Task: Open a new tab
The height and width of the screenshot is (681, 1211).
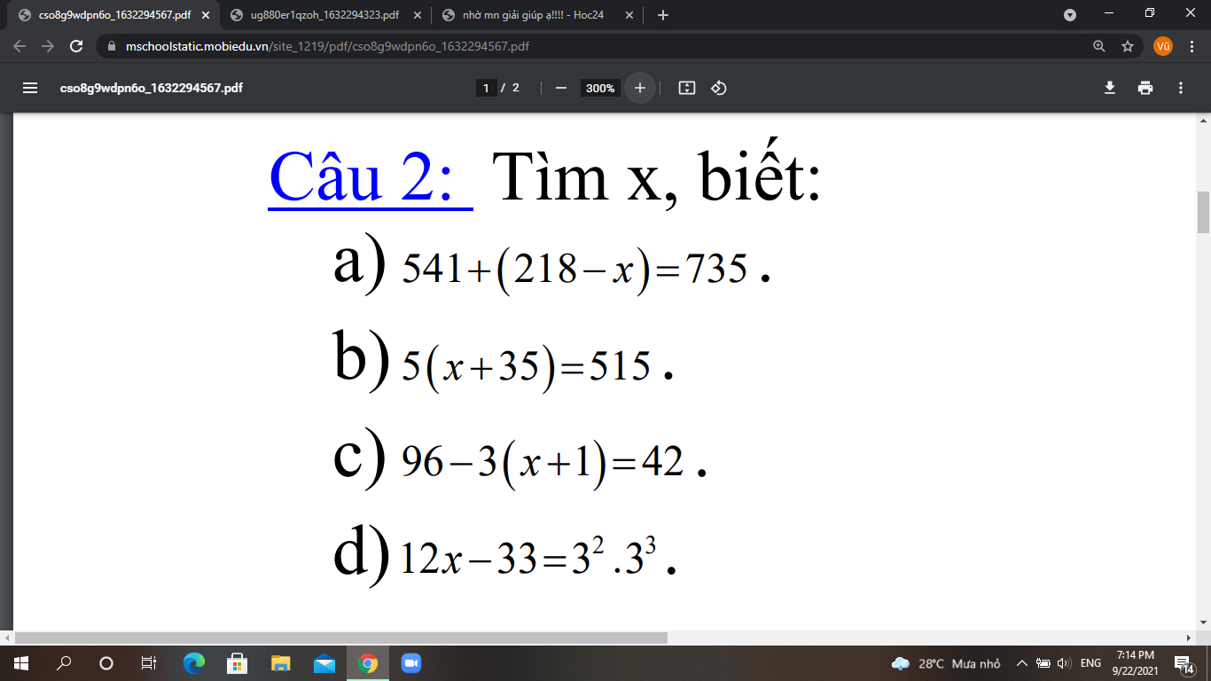Action: click(x=663, y=15)
